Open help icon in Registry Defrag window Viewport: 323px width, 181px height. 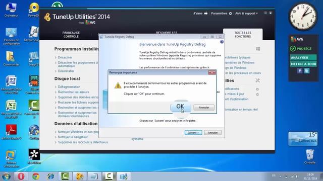click(x=222, y=42)
